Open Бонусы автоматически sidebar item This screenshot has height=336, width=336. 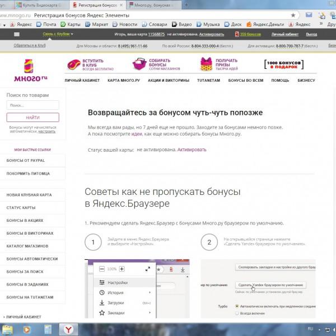tap(32, 259)
